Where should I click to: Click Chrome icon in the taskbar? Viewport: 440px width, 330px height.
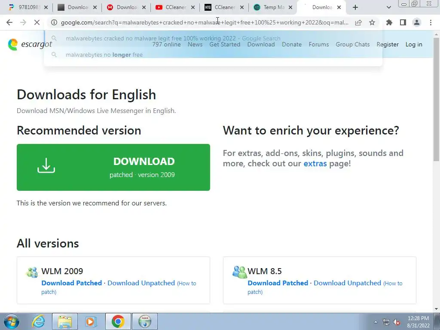coord(118,321)
